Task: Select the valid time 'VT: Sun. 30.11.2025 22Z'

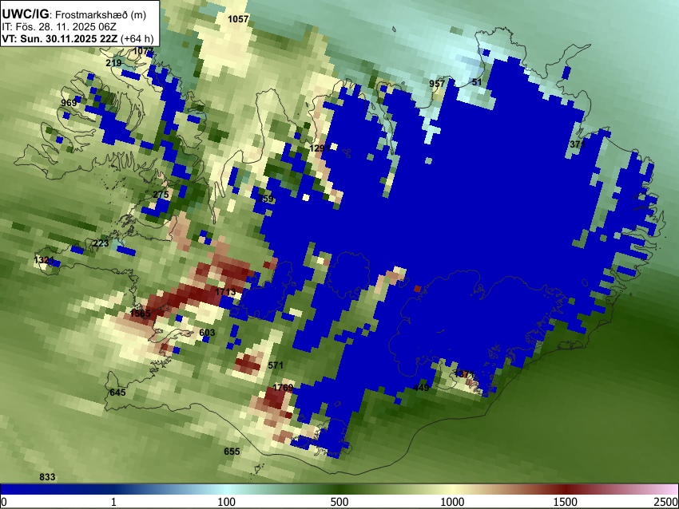Action: point(59,38)
